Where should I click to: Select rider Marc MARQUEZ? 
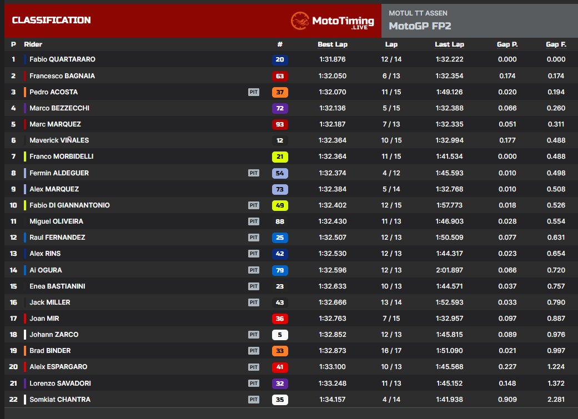click(56, 124)
